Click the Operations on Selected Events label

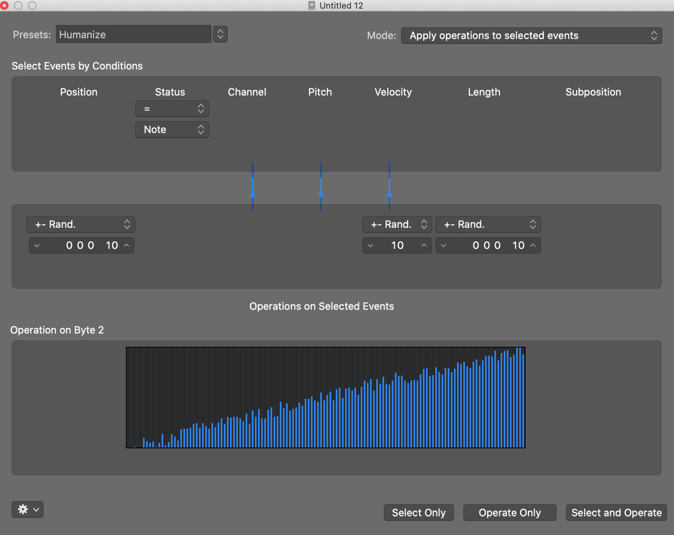(x=322, y=307)
